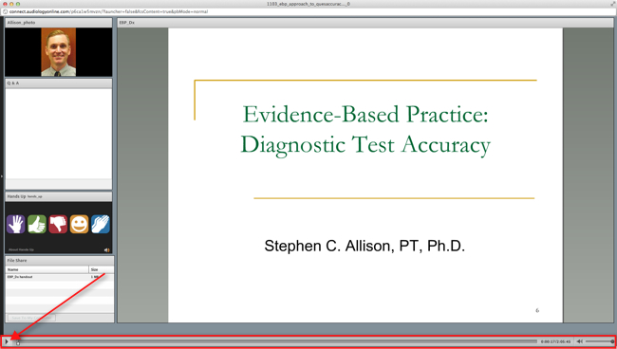The width and height of the screenshot is (617, 349).
Task: Sort files by the Size column header
Action: pos(102,269)
